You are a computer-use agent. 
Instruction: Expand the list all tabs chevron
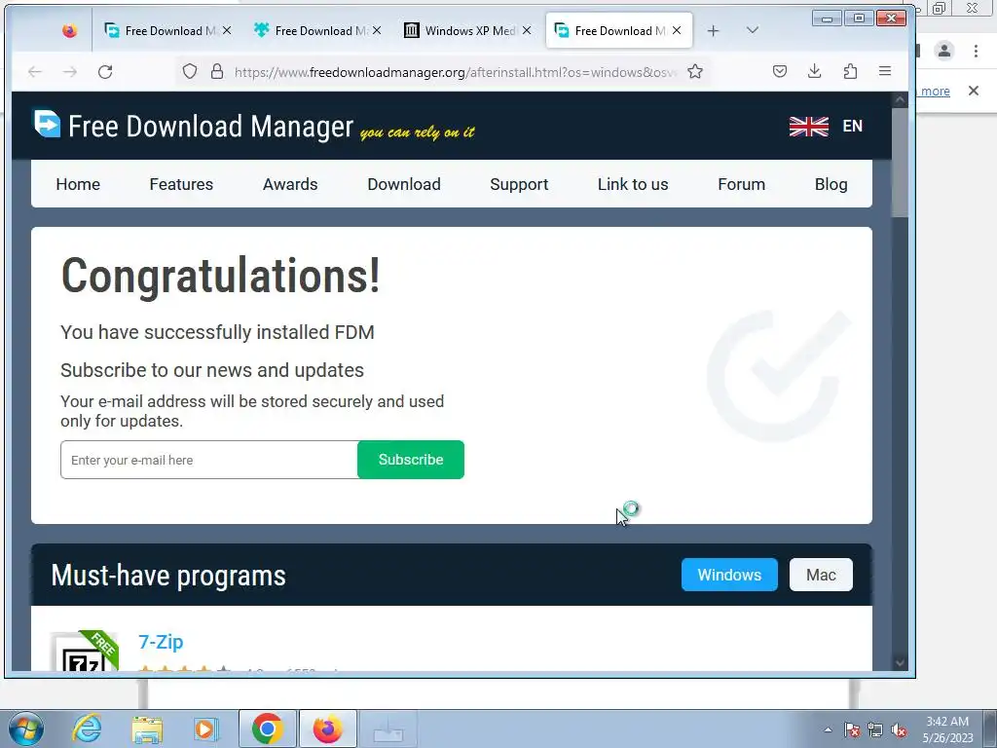[753, 30]
